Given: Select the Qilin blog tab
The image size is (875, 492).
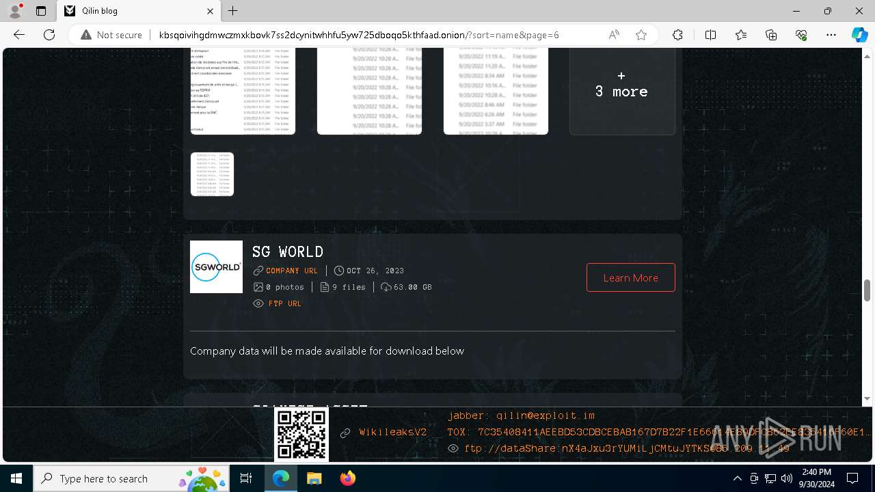Looking at the screenshot, I should (139, 11).
